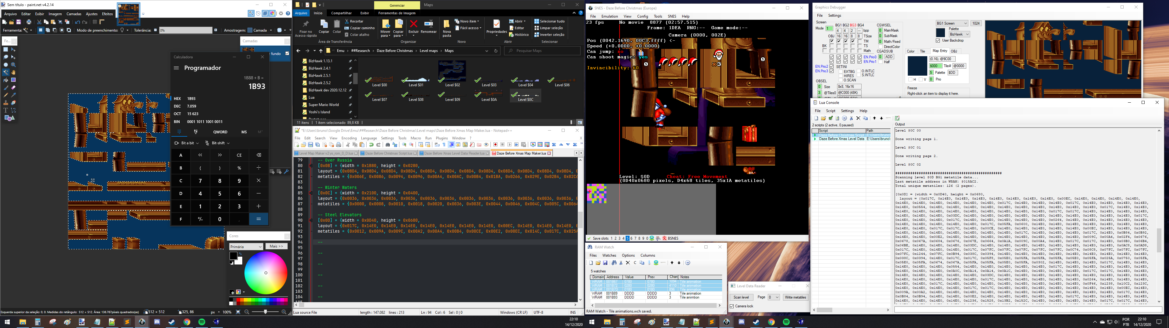
Task: Toggle the Camera lock checkbox
Action: pyautogui.click(x=732, y=306)
